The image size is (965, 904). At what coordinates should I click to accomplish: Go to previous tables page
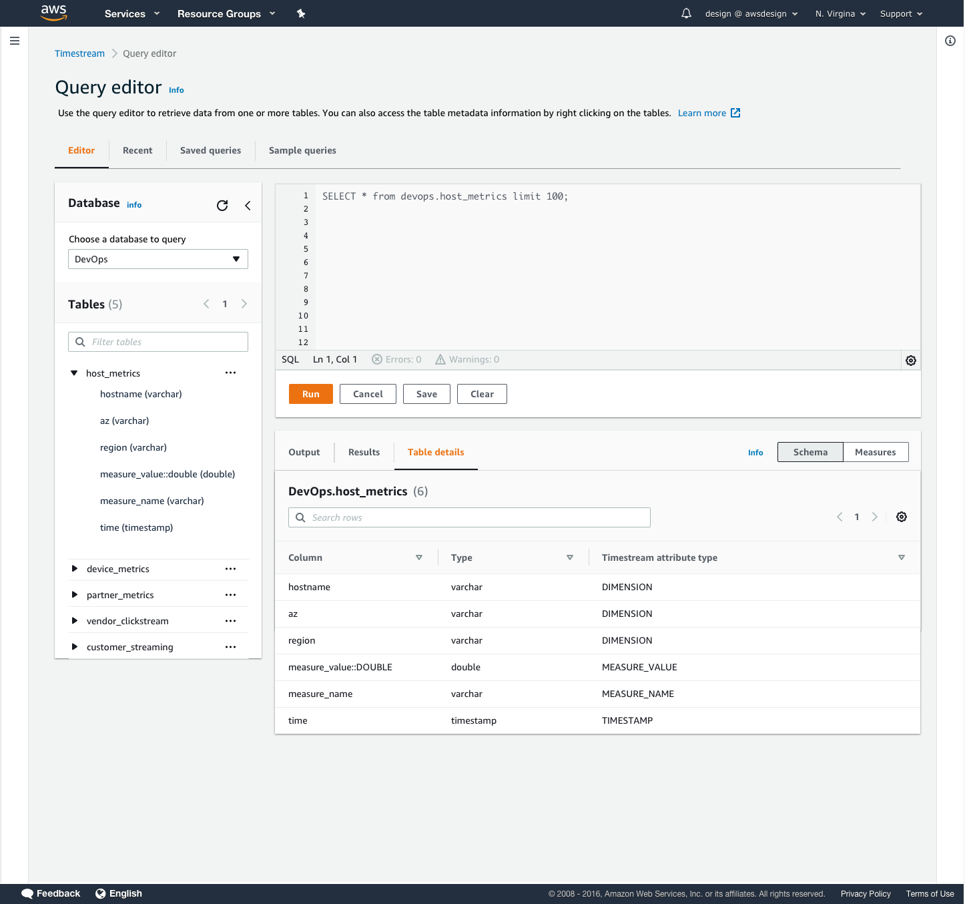click(206, 304)
